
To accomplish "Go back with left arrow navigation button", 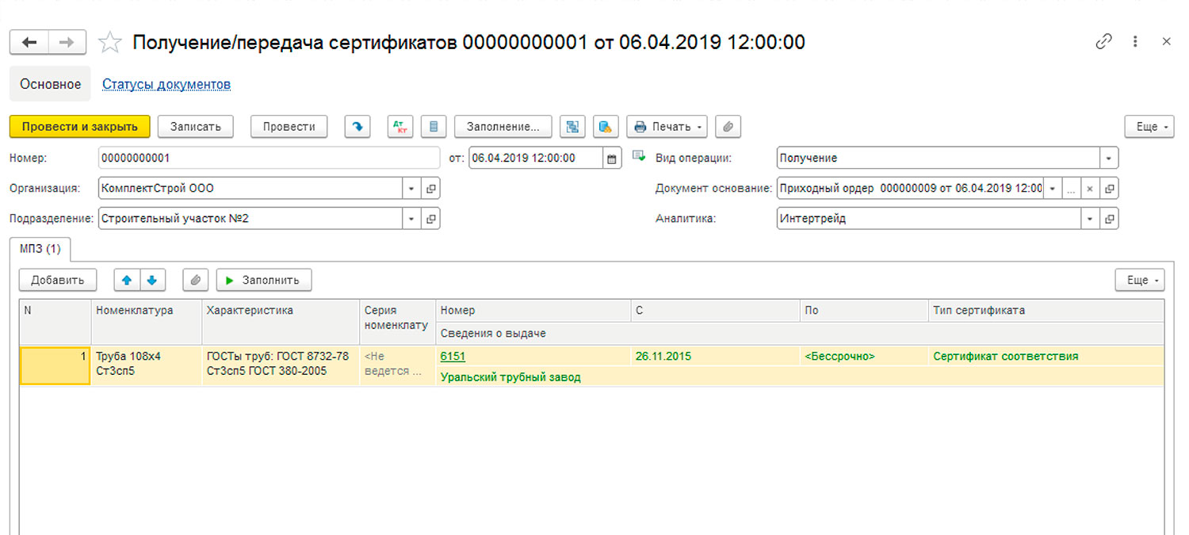I will point(29,43).
